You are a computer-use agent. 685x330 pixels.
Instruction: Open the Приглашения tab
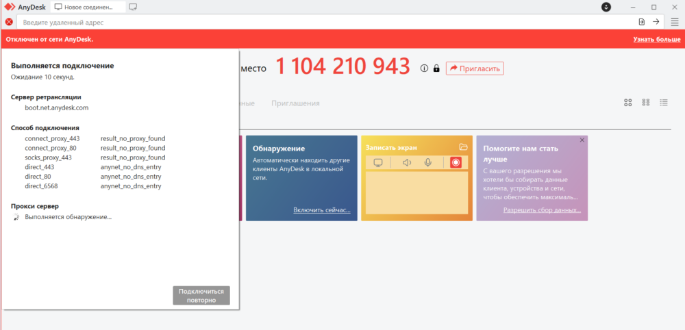[x=295, y=103]
